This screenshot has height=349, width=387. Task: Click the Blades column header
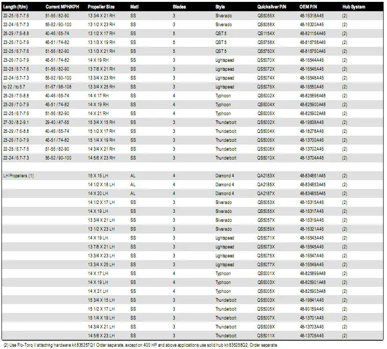(x=179, y=7)
